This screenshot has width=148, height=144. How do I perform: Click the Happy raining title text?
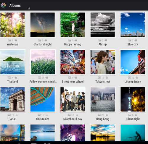click(73, 44)
